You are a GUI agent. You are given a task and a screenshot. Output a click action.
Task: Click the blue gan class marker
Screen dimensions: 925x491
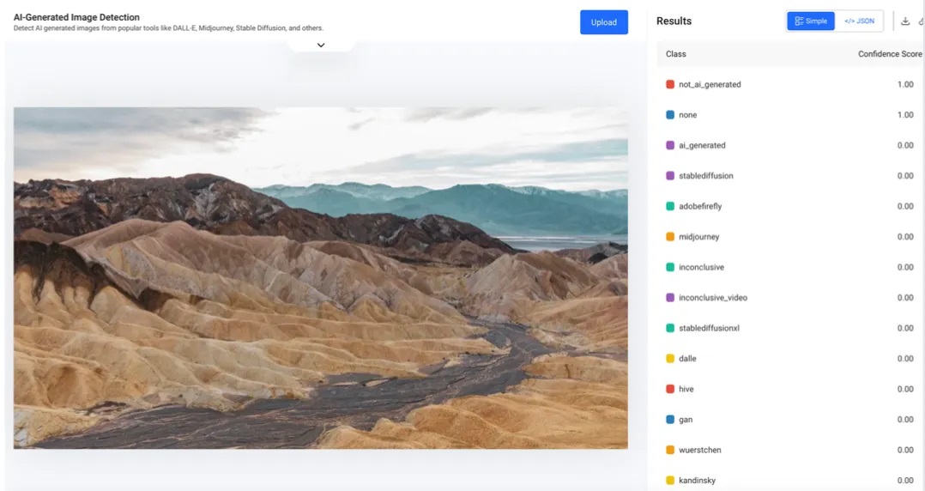(670, 420)
